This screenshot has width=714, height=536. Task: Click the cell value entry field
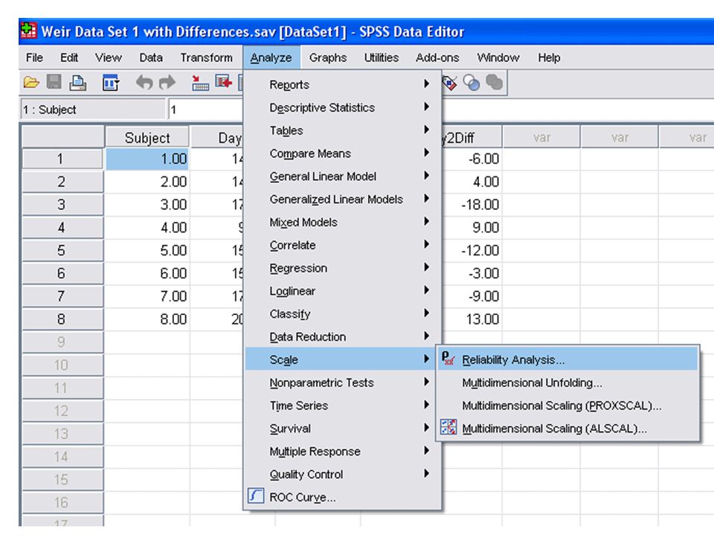(205, 109)
